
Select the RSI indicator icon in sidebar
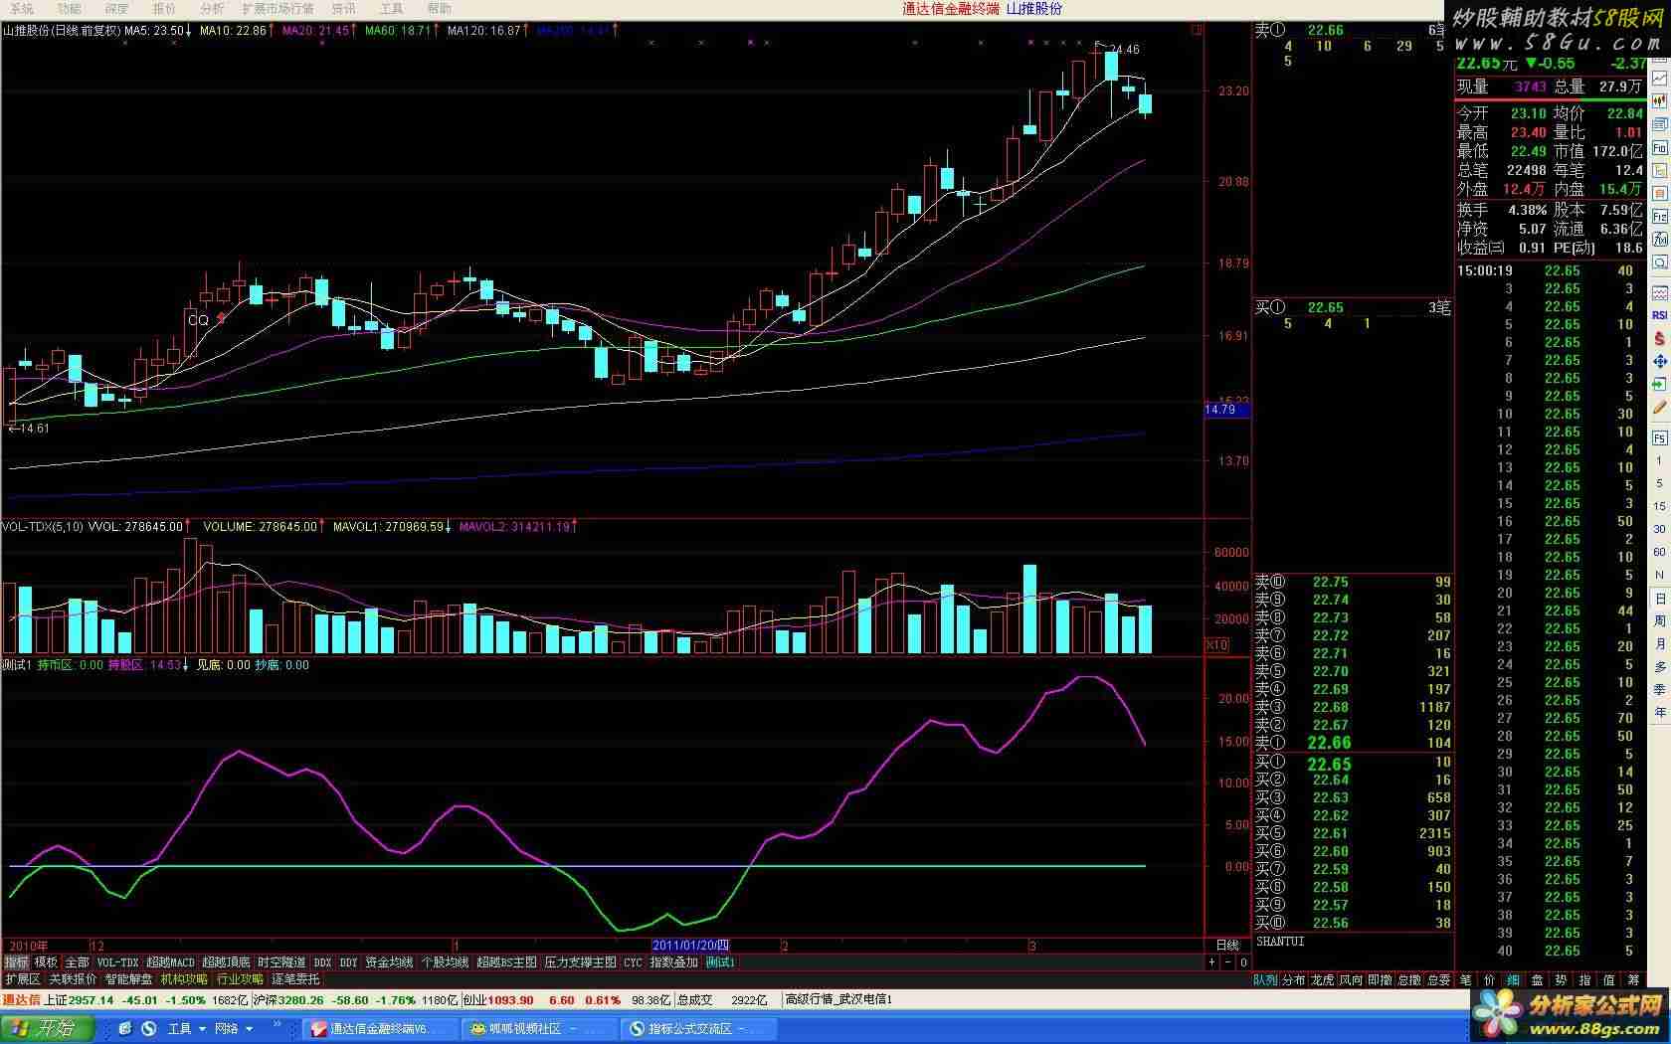pyautogui.click(x=1659, y=315)
